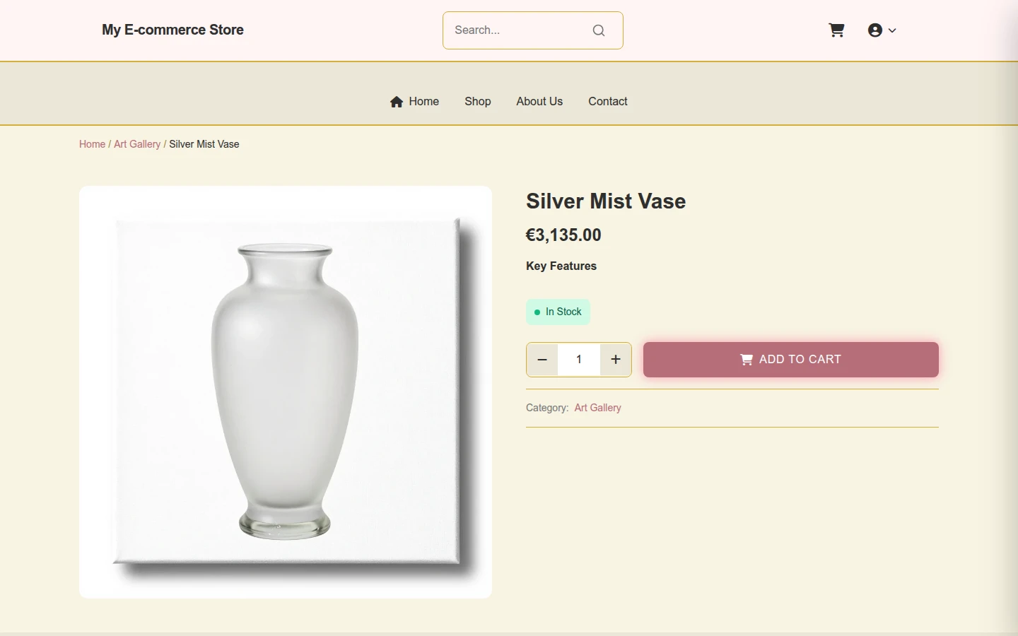This screenshot has width=1018, height=636.
Task: Follow the Home breadcrumb link
Action: [x=92, y=144]
